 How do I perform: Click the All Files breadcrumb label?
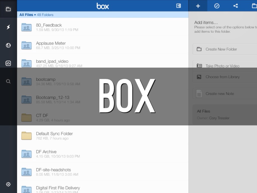click(x=26, y=15)
